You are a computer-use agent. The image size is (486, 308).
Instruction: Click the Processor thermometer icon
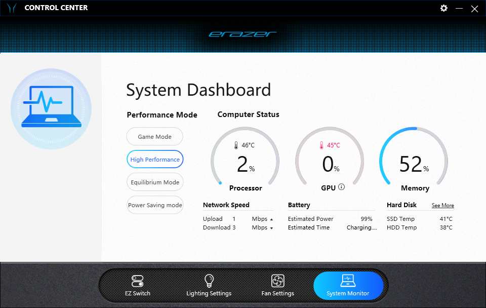point(236,145)
